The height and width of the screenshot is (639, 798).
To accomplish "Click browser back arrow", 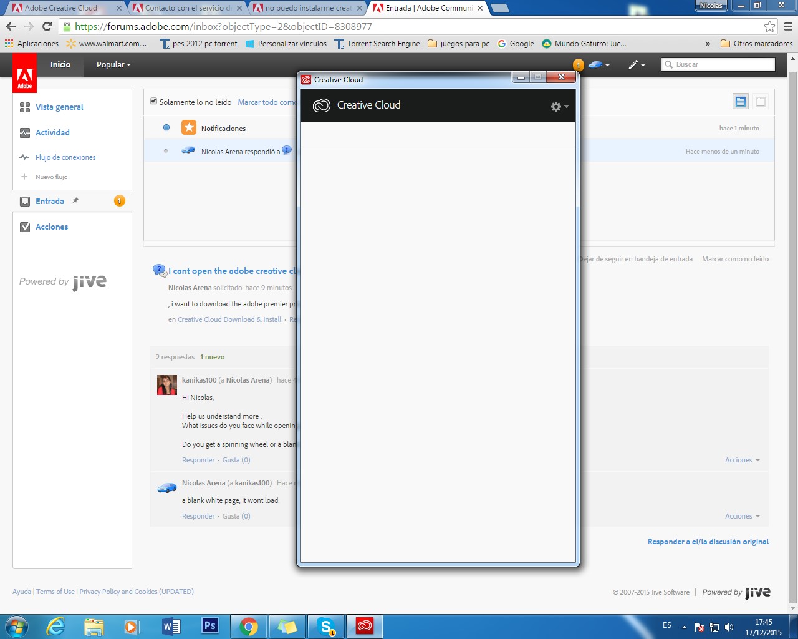I will click(11, 26).
